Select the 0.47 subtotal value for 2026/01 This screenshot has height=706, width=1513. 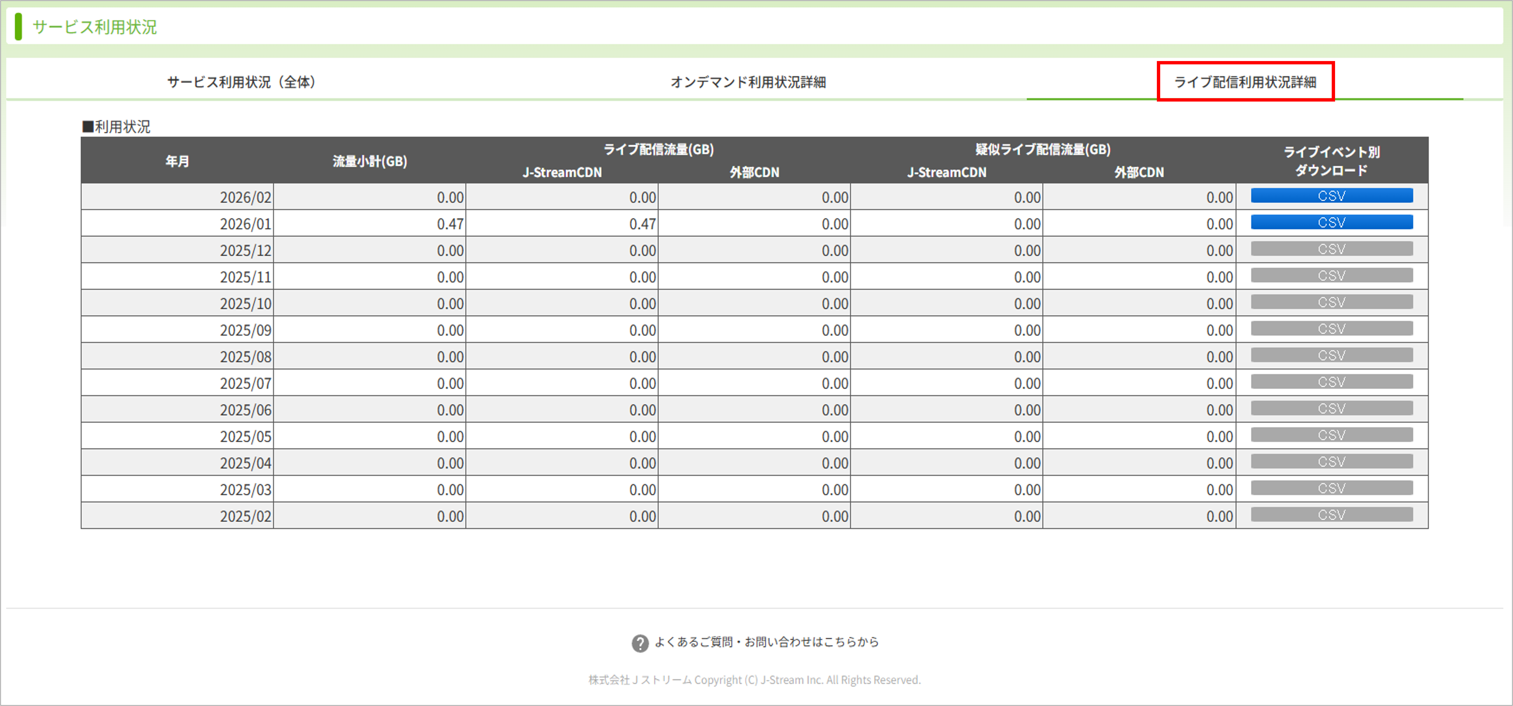click(450, 224)
